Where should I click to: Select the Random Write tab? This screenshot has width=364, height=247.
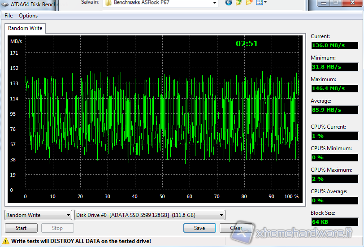(x=25, y=28)
